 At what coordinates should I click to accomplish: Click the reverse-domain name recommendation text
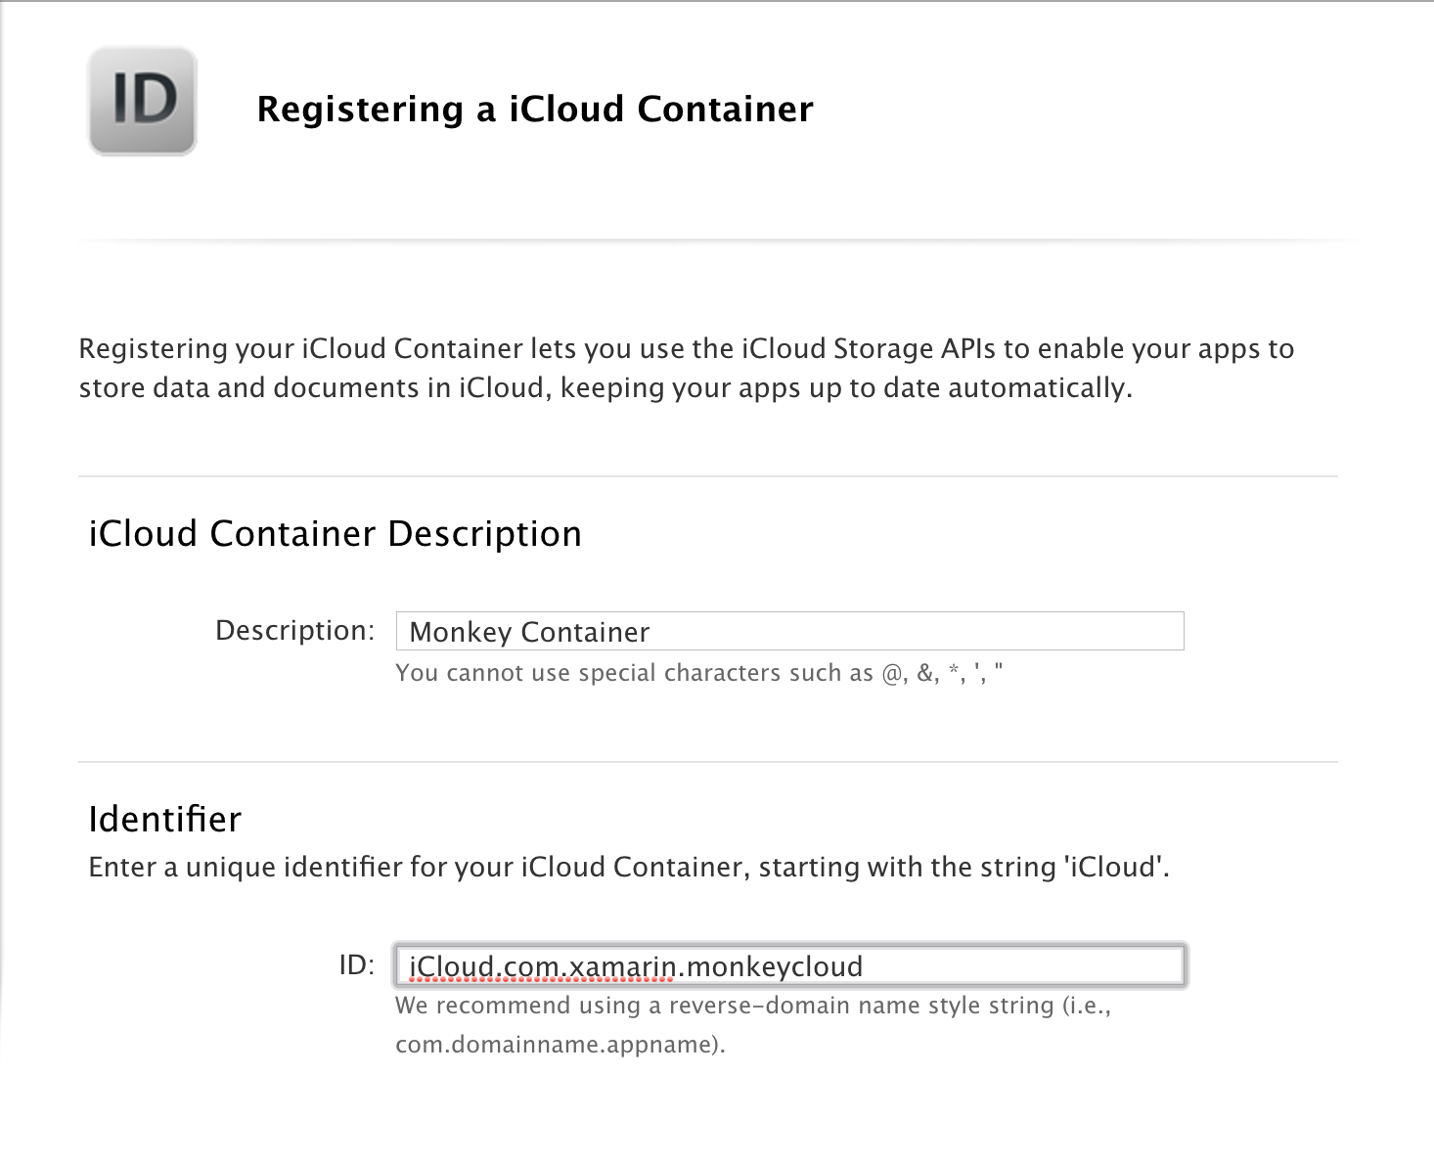[753, 1024]
